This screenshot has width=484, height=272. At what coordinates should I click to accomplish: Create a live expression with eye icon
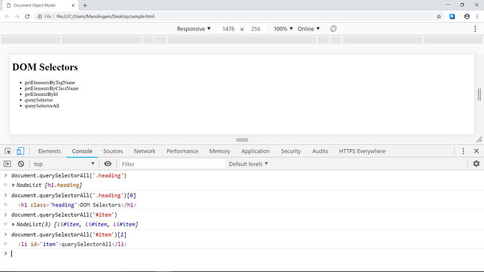pos(108,164)
